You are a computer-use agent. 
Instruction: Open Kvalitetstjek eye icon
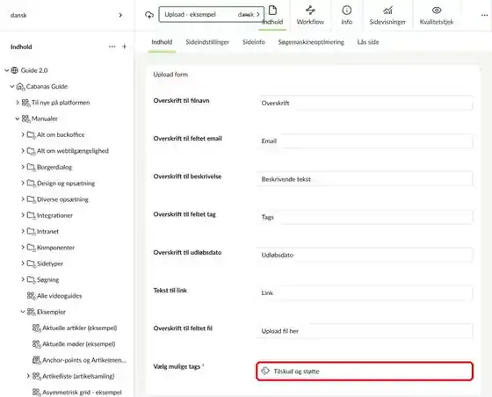point(437,11)
